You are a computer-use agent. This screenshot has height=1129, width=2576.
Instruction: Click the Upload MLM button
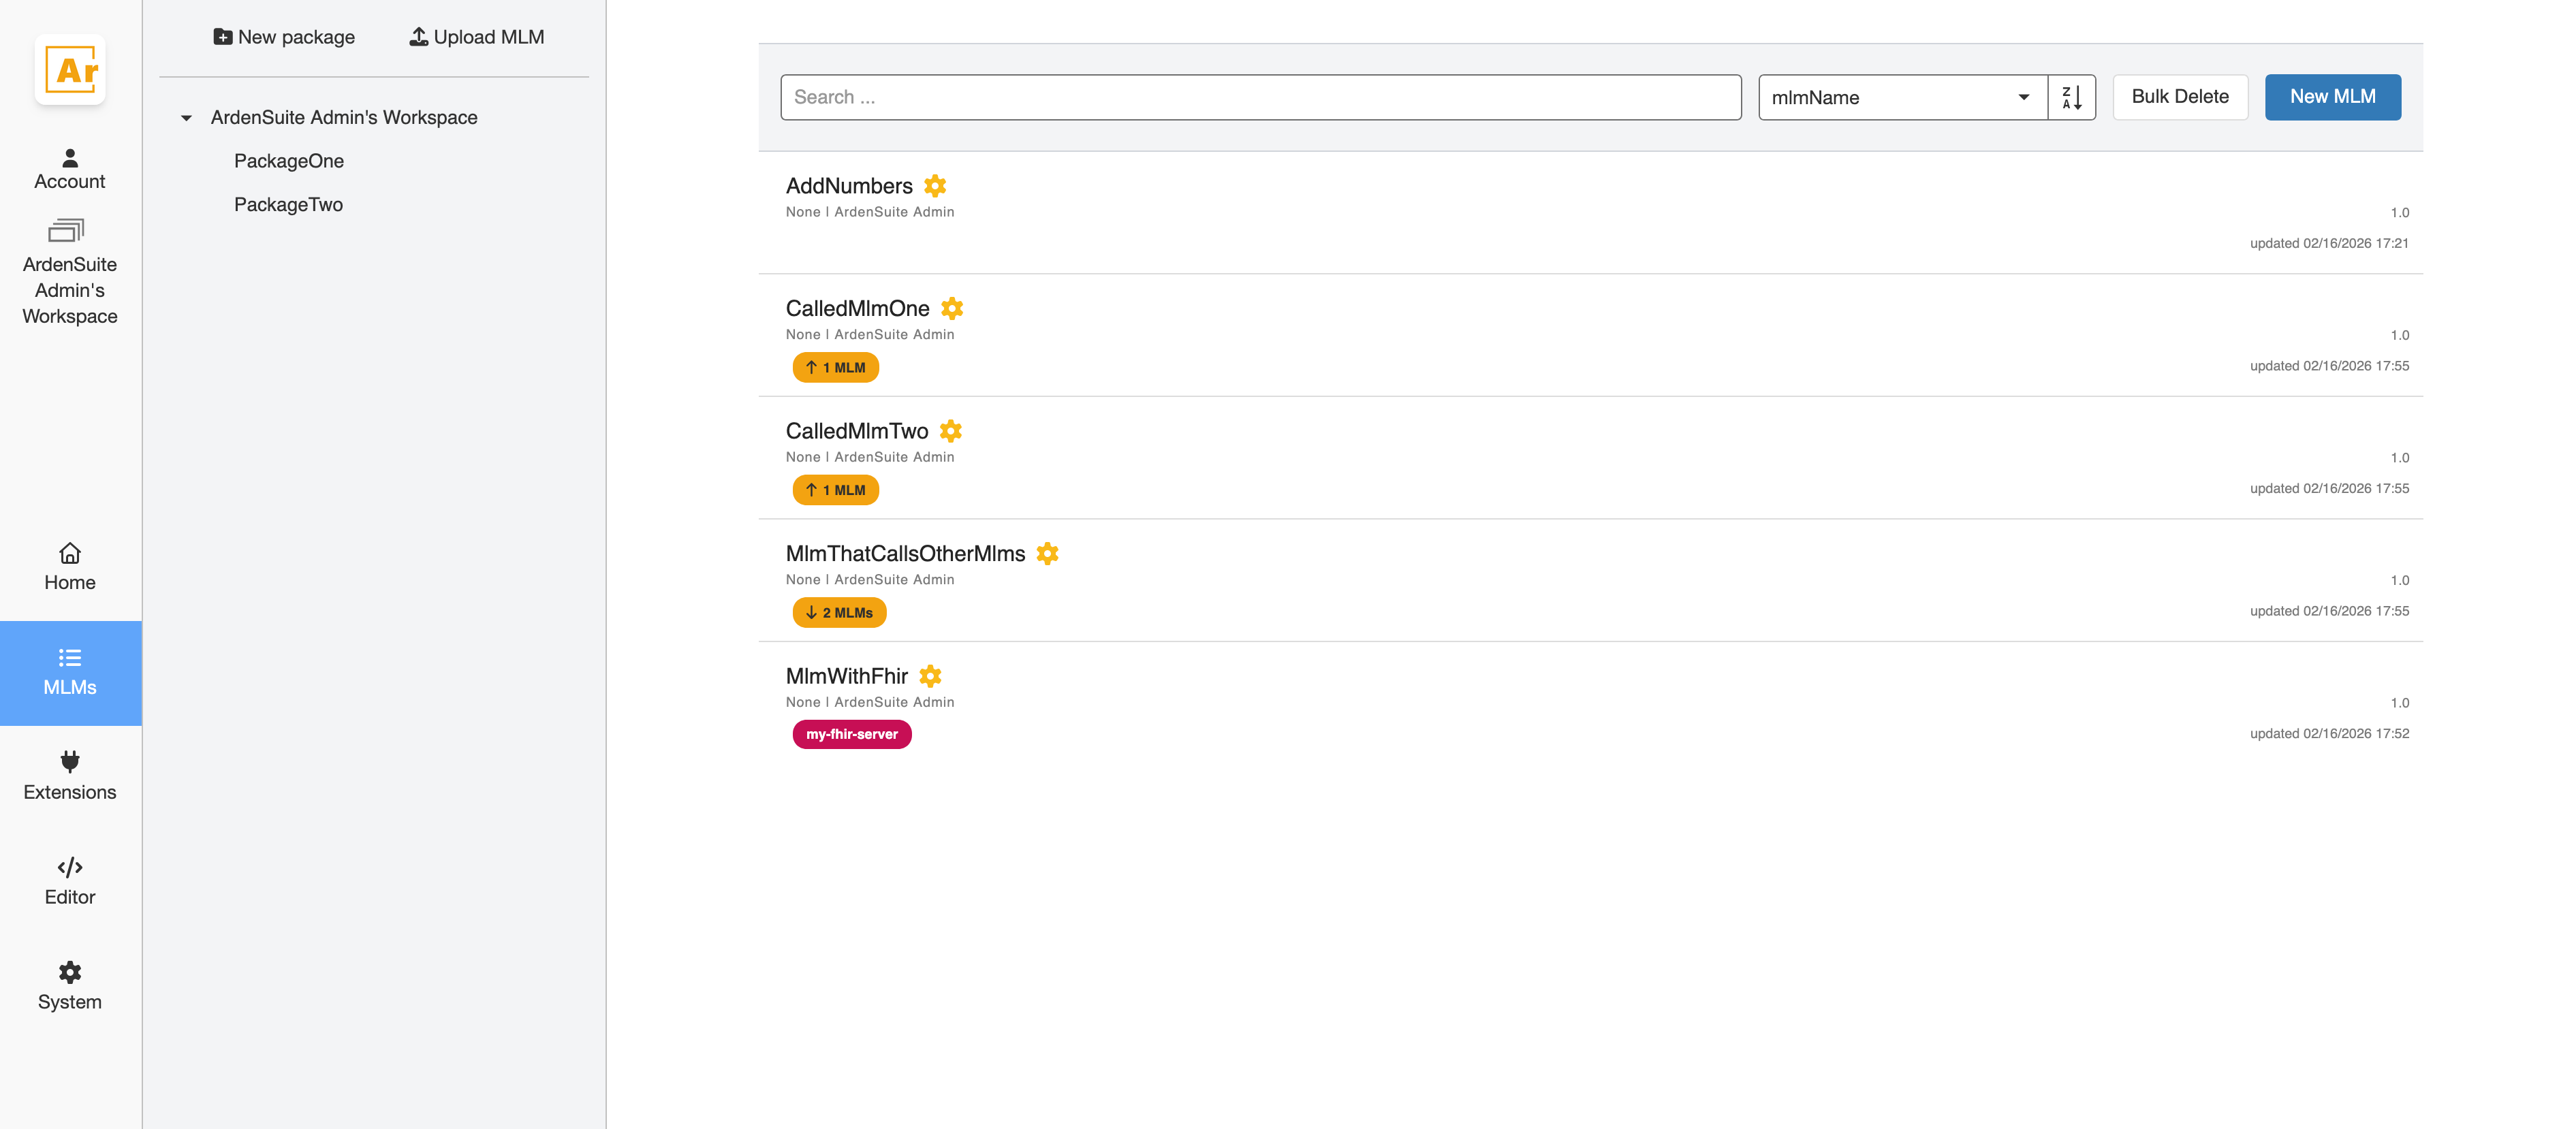pos(477,37)
